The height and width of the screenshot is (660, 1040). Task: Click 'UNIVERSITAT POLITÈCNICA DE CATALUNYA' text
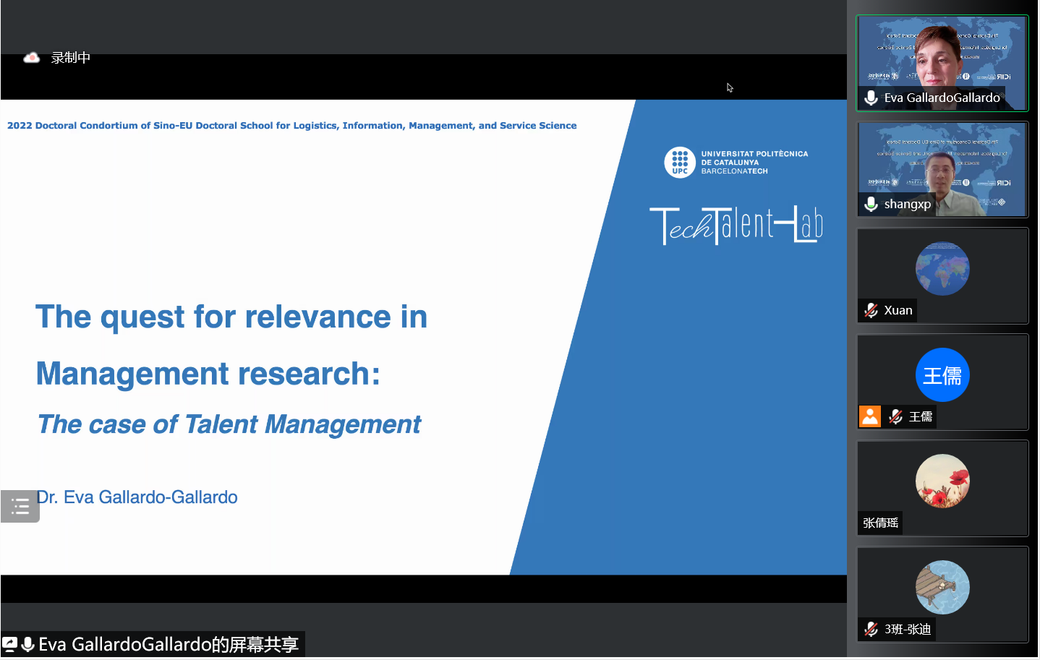[754, 158]
